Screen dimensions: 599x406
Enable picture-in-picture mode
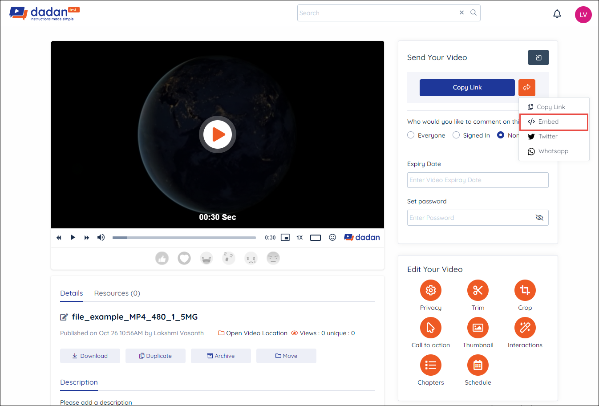[x=285, y=237]
